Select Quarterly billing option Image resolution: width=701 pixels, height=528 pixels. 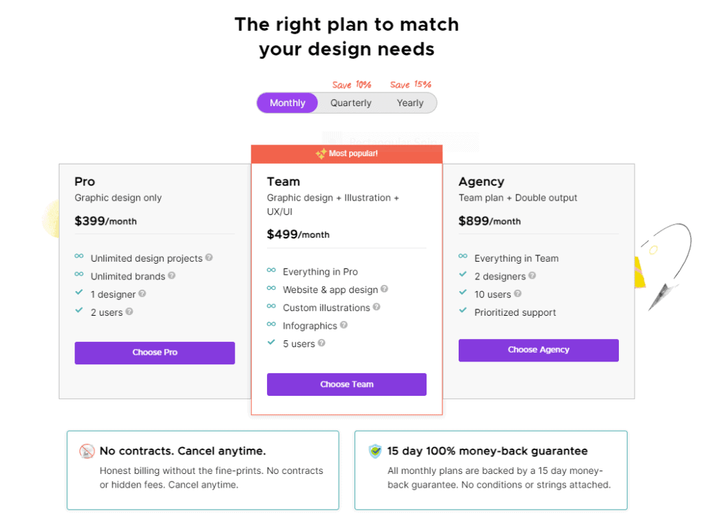(x=351, y=103)
